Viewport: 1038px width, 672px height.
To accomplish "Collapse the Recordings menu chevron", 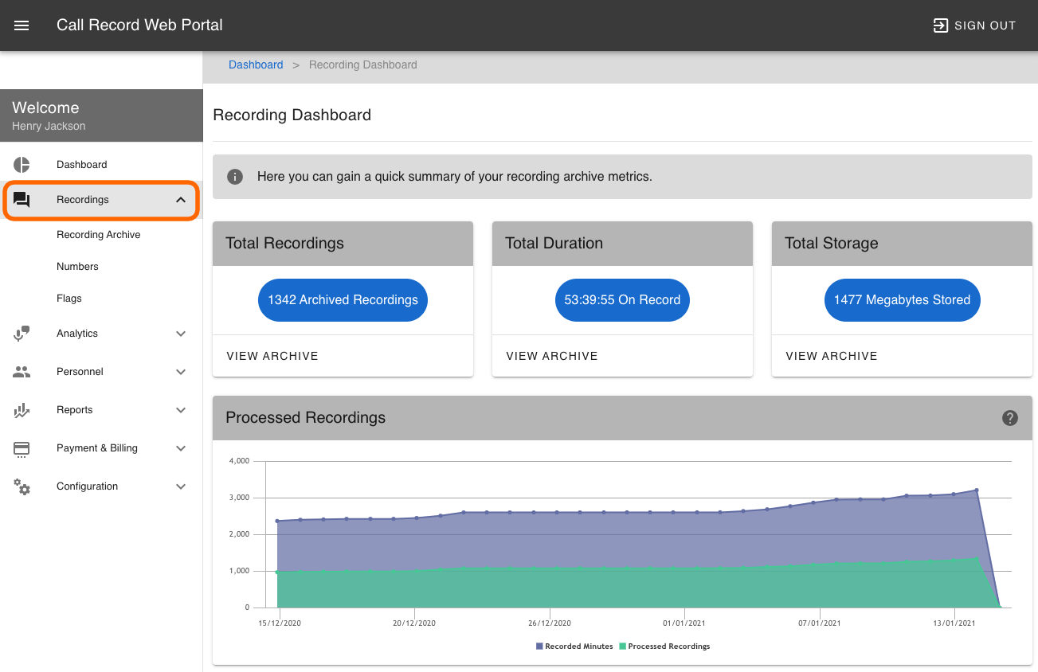I will tap(181, 200).
